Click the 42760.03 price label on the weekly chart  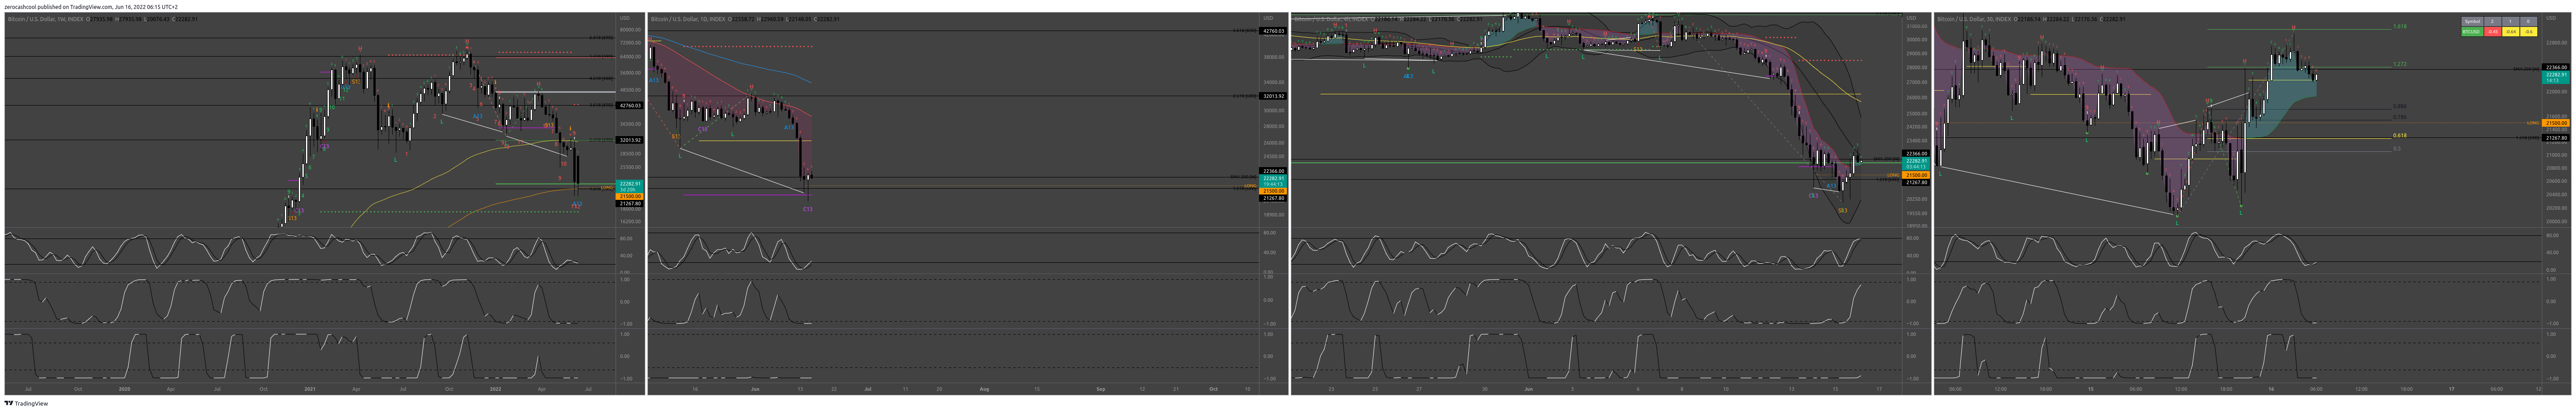tap(630, 105)
